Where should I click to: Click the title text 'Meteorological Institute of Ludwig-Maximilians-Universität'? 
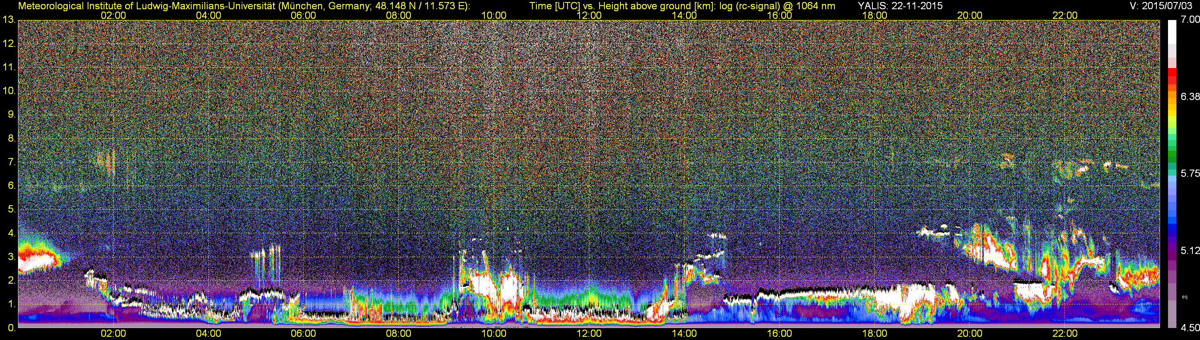[x=148, y=6]
